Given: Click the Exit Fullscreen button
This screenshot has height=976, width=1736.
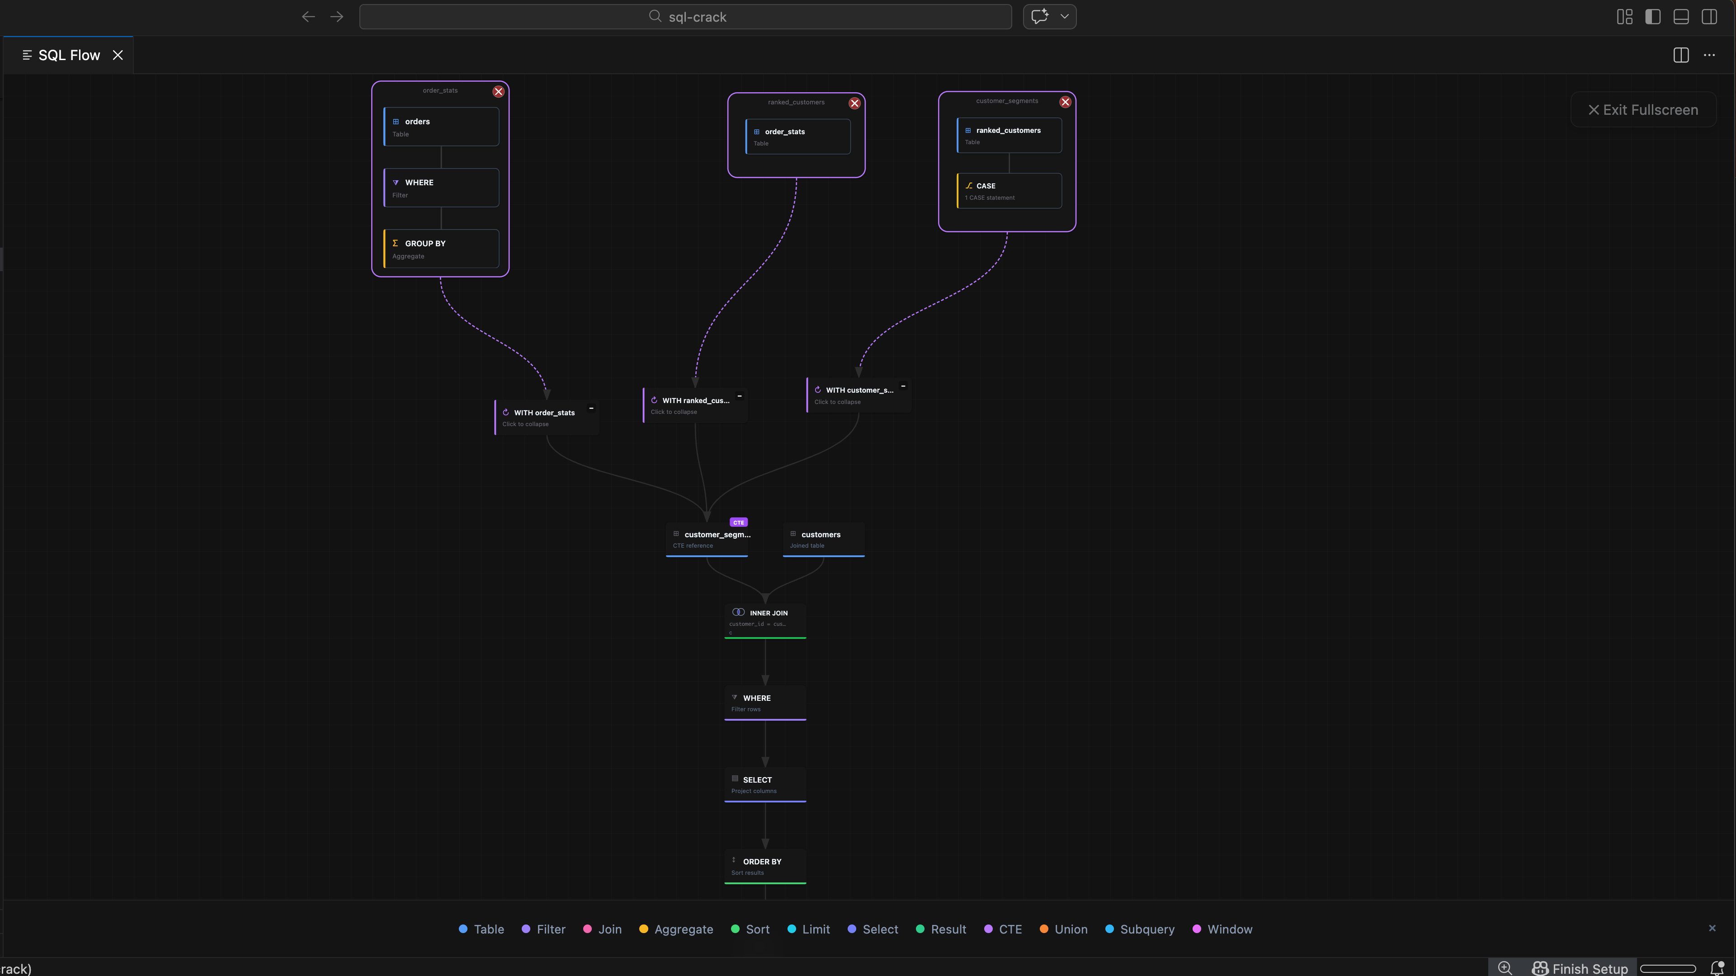Looking at the screenshot, I should 1643,110.
